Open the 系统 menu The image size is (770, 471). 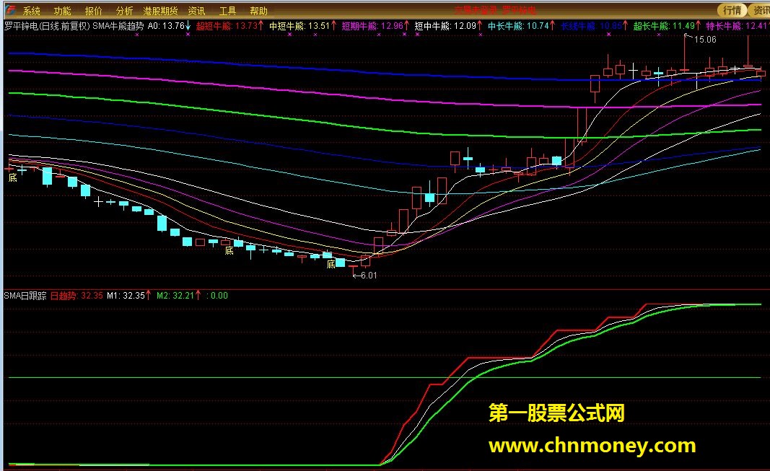click(32, 10)
